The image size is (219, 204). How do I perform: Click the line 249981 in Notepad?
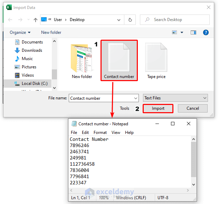(78, 158)
